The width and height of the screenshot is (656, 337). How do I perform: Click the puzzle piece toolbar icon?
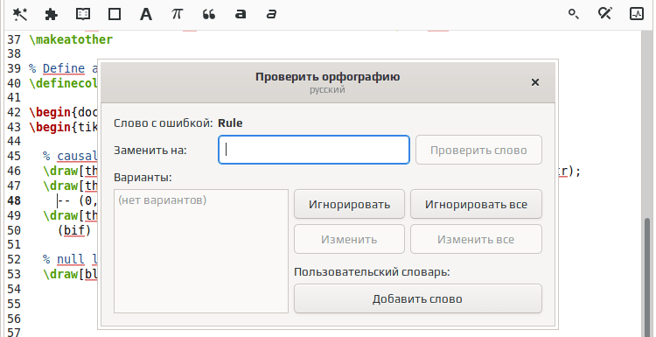tap(51, 14)
